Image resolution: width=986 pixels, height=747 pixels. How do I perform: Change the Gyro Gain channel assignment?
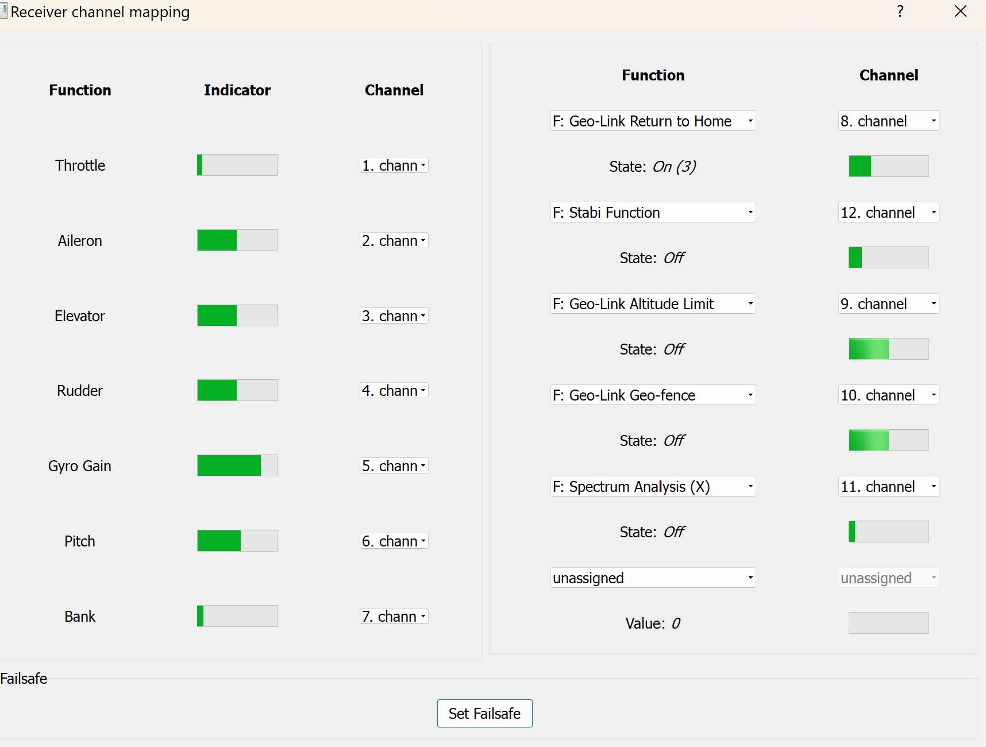[x=394, y=466]
